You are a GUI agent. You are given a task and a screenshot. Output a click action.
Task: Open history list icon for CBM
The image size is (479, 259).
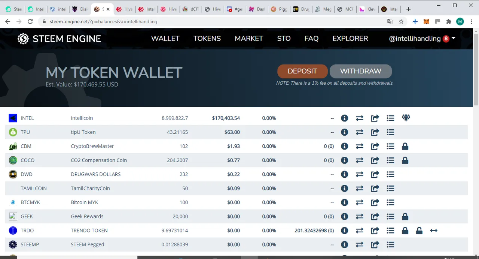pos(390,146)
